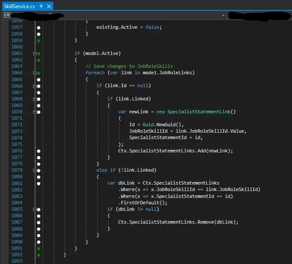Click the green coverage dot on line 1091
The height and width of the screenshot is (264, 292).
click(39, 249)
